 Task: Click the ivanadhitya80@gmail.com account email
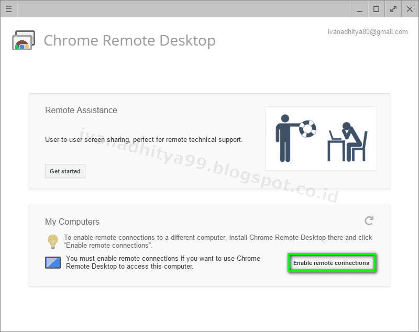[x=368, y=32]
